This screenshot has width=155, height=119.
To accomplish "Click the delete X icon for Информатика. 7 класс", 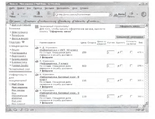I will (118, 66).
